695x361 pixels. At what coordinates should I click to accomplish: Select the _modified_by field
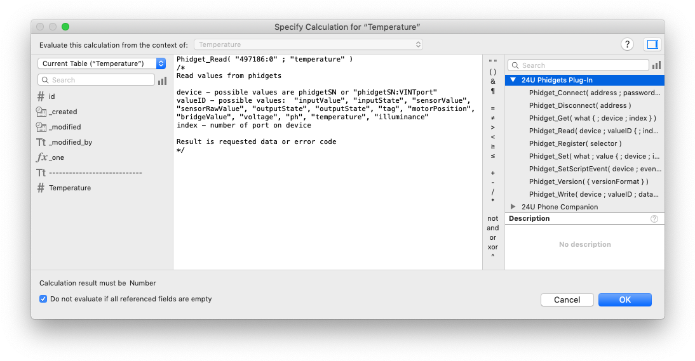[x=70, y=142]
